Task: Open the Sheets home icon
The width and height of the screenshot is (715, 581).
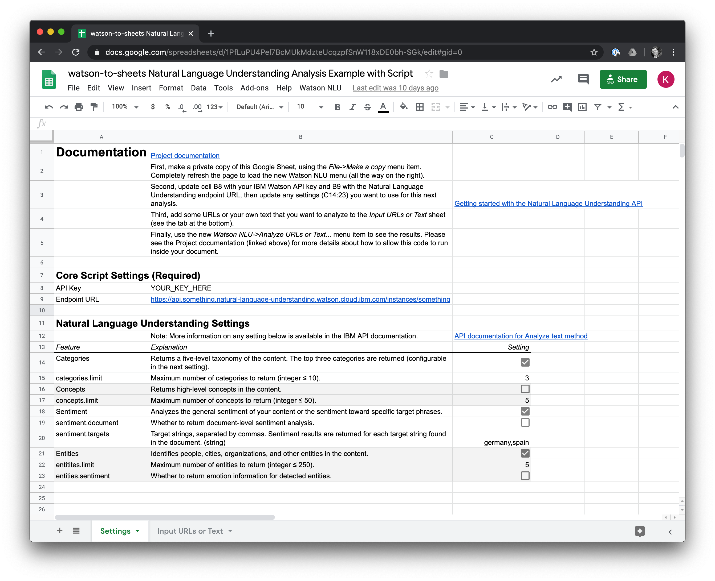Action: 49,79
